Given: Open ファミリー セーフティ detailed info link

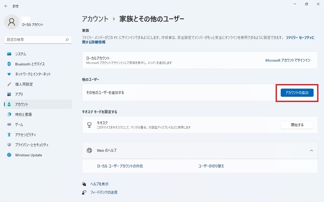Looking at the screenshot, I should pos(300,38).
